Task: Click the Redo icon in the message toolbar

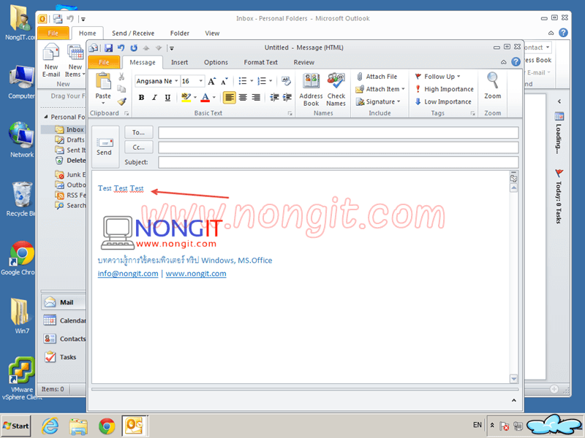Action: (134, 47)
